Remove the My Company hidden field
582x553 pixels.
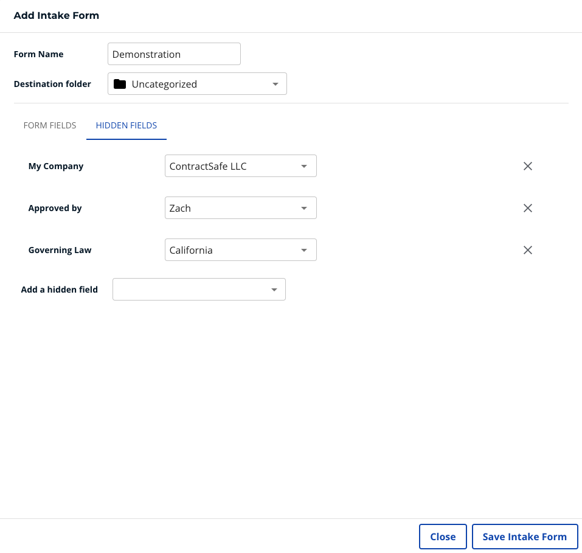coord(527,165)
